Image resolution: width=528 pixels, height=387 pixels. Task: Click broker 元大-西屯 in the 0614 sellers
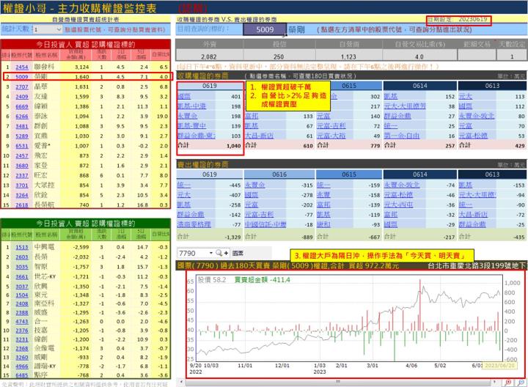click(x=398, y=204)
